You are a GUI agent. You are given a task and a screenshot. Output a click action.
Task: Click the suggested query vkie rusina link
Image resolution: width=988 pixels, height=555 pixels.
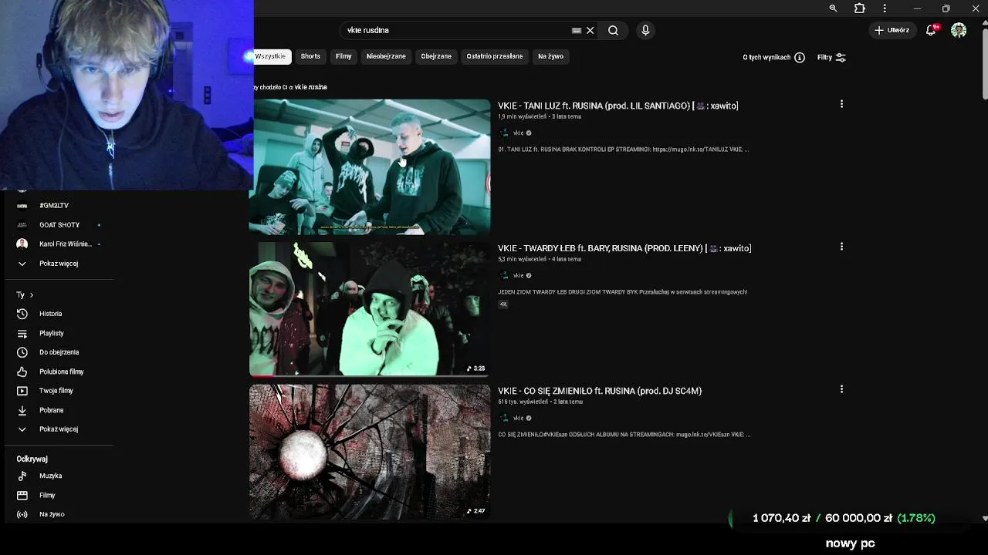pos(311,87)
